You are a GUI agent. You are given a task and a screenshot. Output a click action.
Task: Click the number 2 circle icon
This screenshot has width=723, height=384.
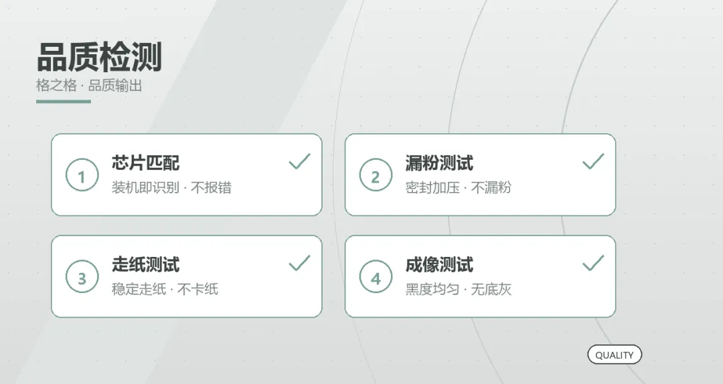376,175
